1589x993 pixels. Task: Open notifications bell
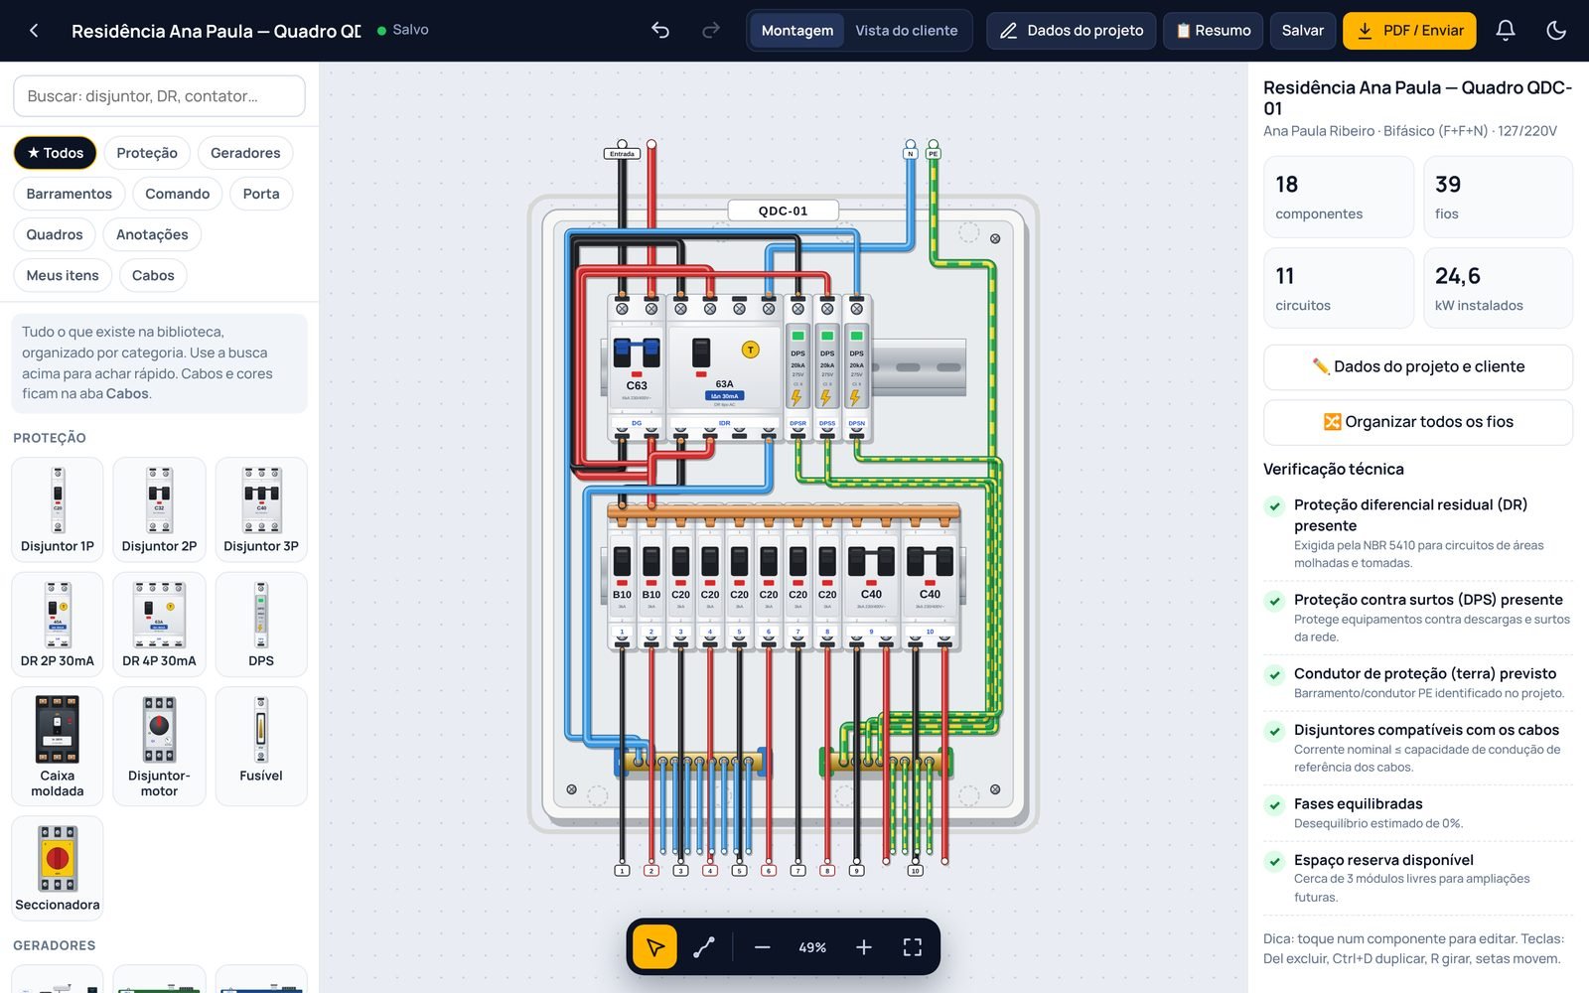[x=1506, y=31]
